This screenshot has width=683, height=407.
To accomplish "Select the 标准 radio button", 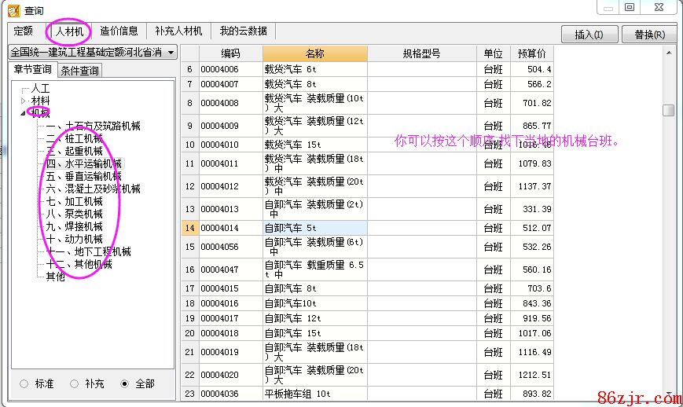I will pyautogui.click(x=24, y=383).
